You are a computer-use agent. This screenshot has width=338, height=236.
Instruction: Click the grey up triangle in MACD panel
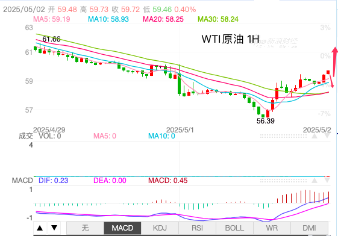315,181
